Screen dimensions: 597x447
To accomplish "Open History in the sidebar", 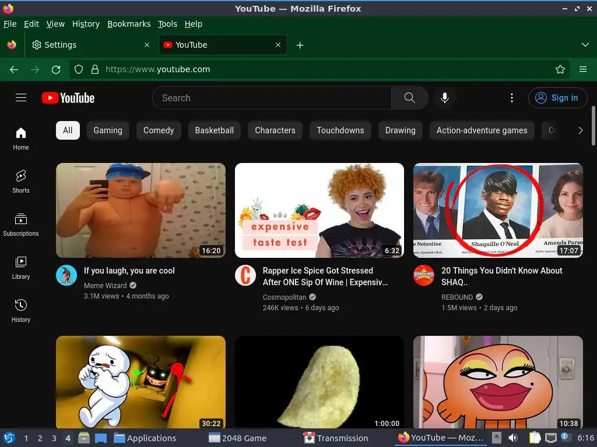I will tap(21, 311).
